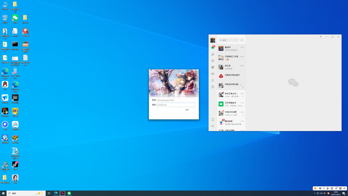Toggle the punctuation mode on Sogou toolbar
The width and height of the screenshot is (348, 196).
[324, 188]
